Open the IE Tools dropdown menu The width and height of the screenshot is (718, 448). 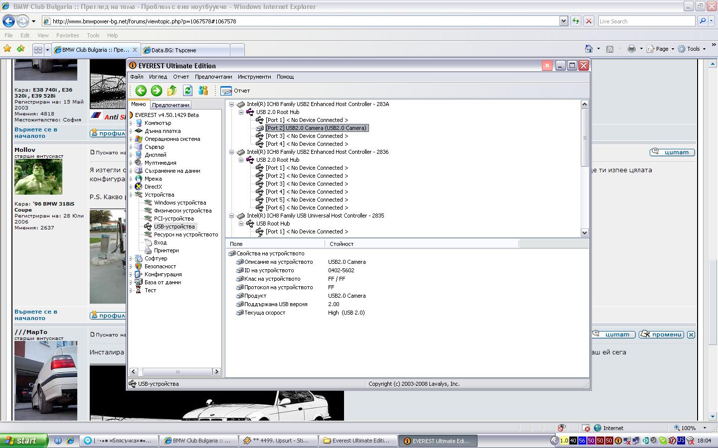pos(692,49)
